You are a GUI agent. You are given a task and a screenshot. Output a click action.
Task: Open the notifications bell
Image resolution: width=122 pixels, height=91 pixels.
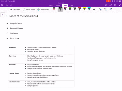click(x=106, y=5)
